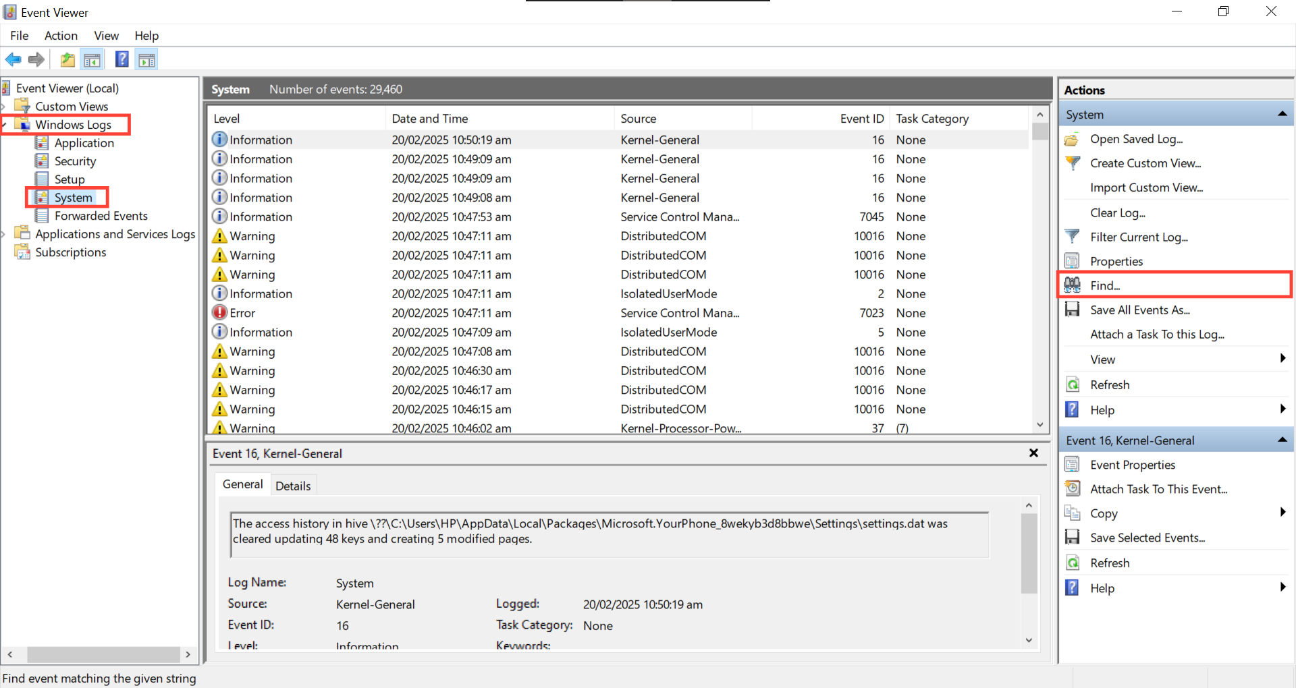Click Clear Log... action
Image resolution: width=1296 pixels, height=688 pixels.
coord(1118,212)
